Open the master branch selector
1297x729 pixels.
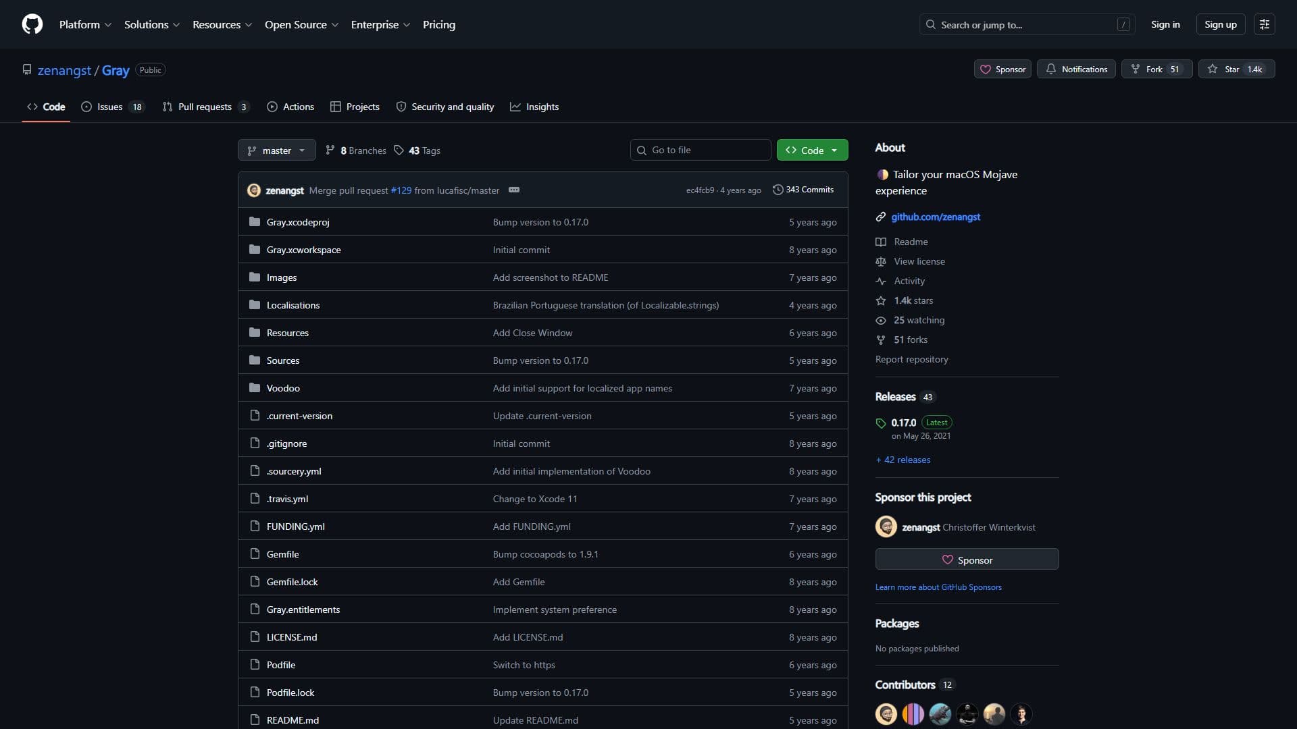(x=276, y=150)
